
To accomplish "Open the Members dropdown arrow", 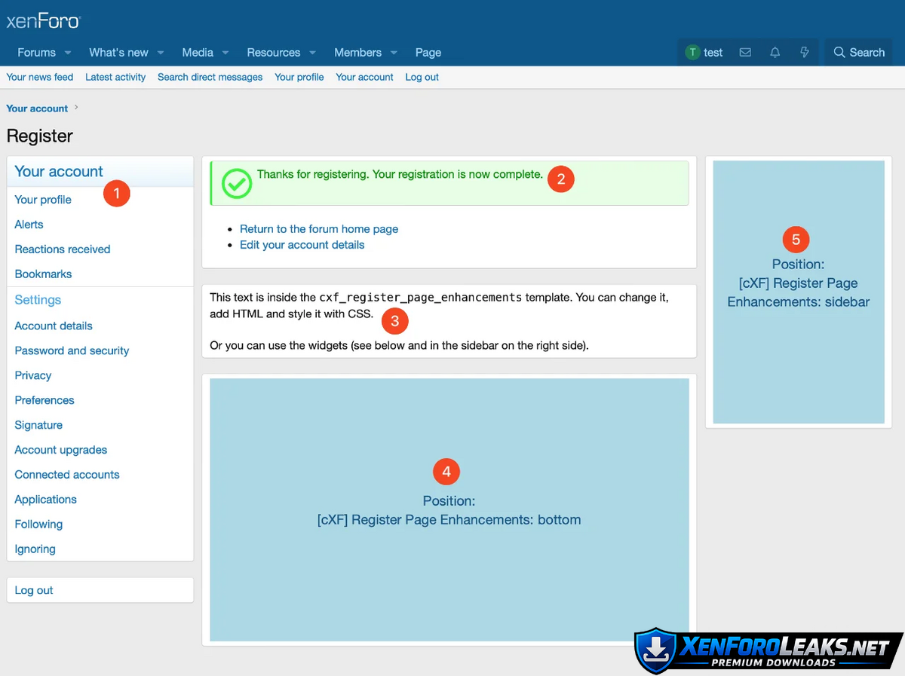I will point(394,53).
